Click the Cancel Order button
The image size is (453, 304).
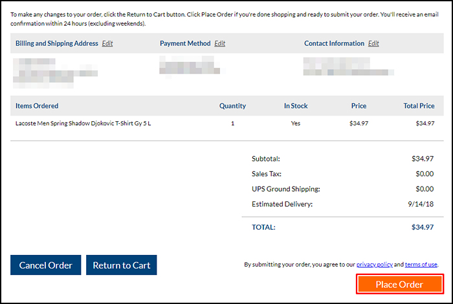tap(46, 265)
